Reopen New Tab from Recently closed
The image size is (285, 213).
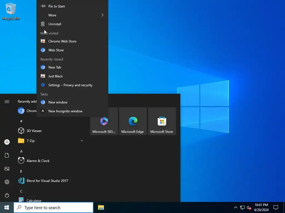coord(72,67)
